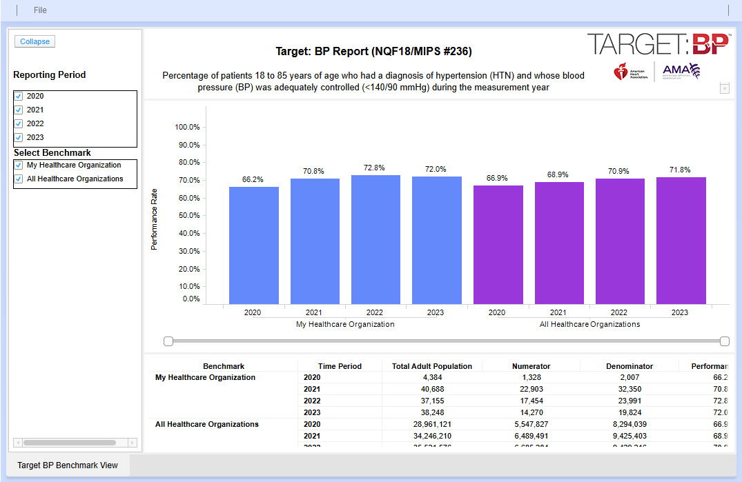Disable the My Healthcare Organization benchmark
The image size is (742, 482).
click(x=18, y=165)
